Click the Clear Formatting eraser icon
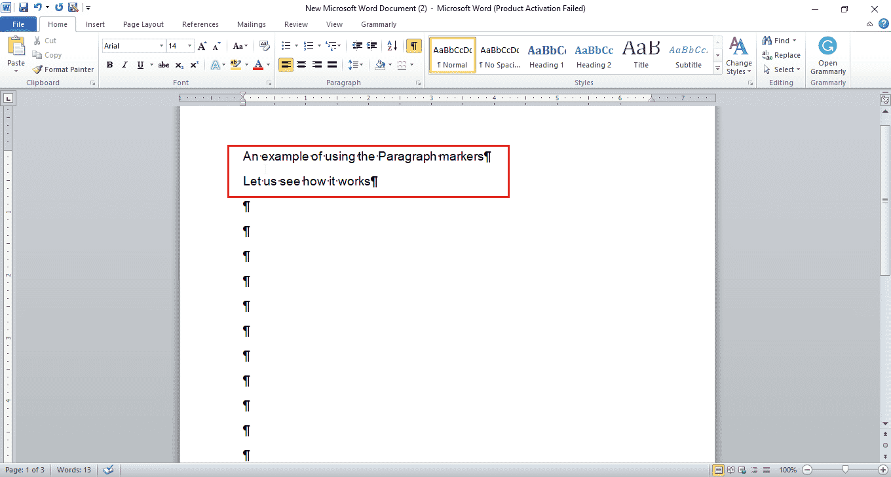Screen dimensions: 891x477 [x=264, y=46]
